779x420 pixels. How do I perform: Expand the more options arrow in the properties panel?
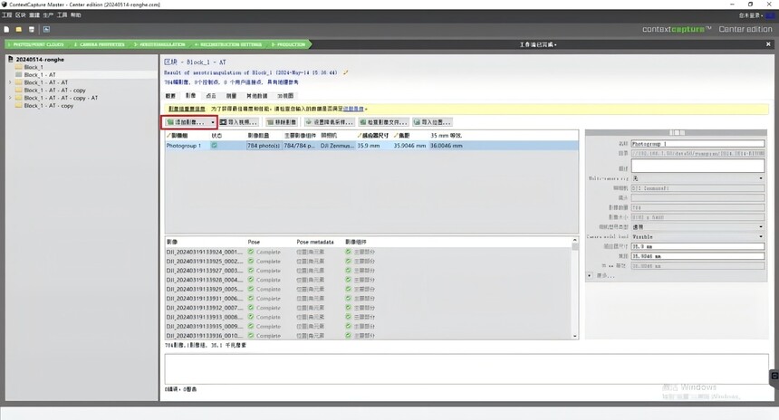(x=590, y=275)
